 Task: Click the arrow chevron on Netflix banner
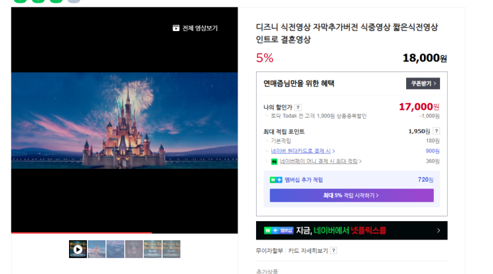coord(439,231)
